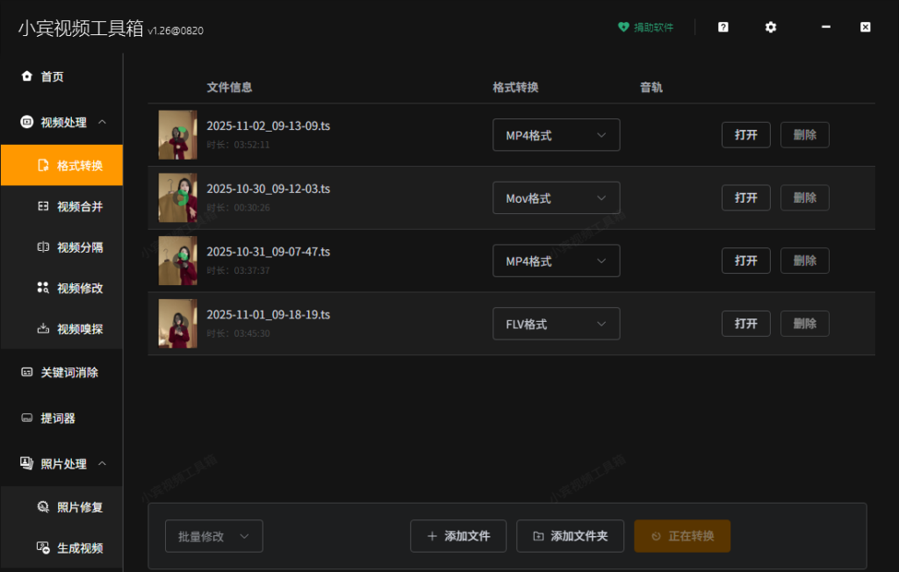The image size is (899, 572).
Task: Click the help question mark icon
Action: point(722,27)
